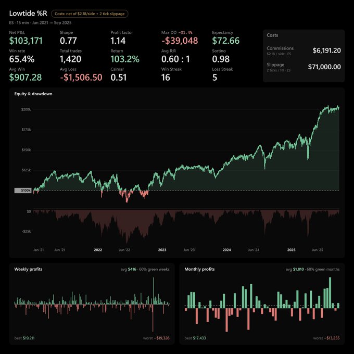Click the Commissions amount $6,191.20
The image size is (354, 354).
[327, 50]
